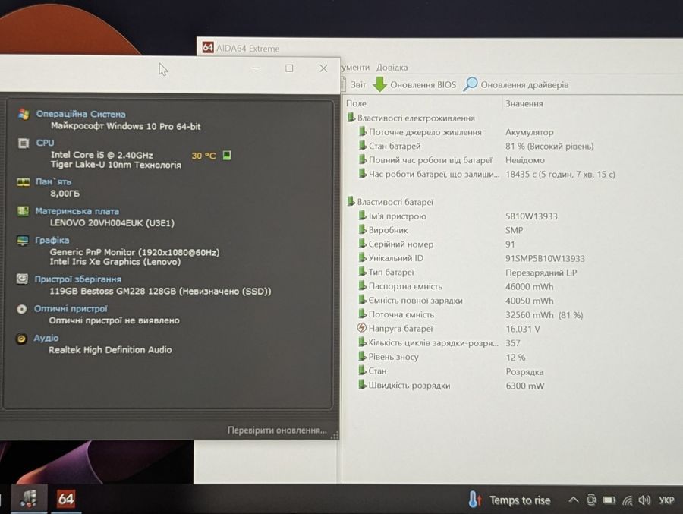
Task: Select the Ємність повної зарядки row
Action: (456, 301)
